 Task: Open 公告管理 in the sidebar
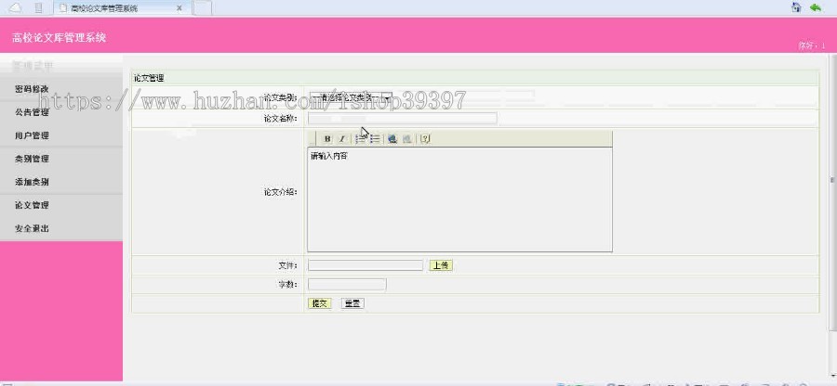tap(32, 113)
